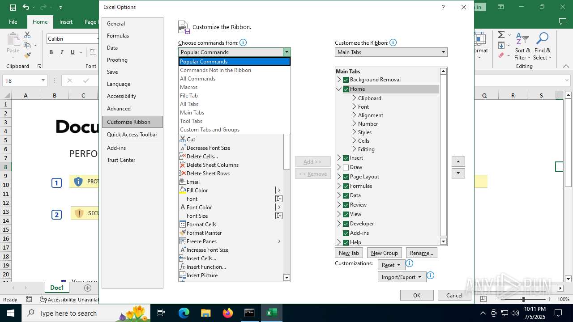This screenshot has width=573, height=322.
Task: Open Firefox from the taskbar
Action: (227, 313)
